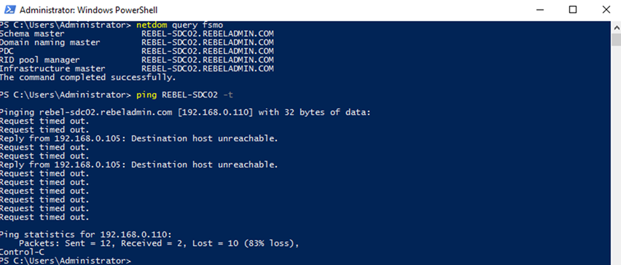Click the Administrator: Windows PowerShell title text

click(88, 10)
